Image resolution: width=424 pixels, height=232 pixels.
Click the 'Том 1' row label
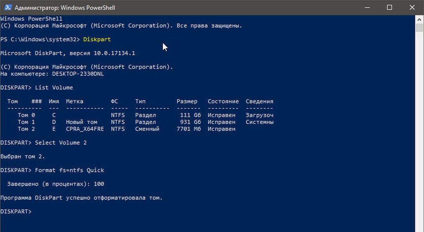point(26,122)
